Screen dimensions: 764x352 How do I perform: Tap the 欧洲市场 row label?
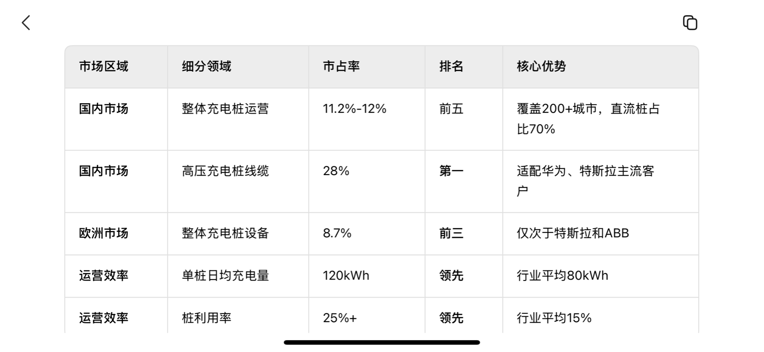click(x=103, y=233)
